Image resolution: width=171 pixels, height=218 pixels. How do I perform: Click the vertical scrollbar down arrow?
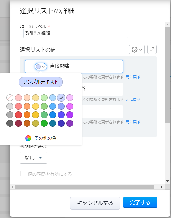point(167,181)
